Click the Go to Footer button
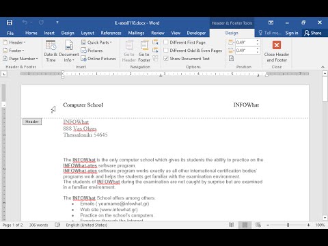328x246 pixels. [x=144, y=51]
